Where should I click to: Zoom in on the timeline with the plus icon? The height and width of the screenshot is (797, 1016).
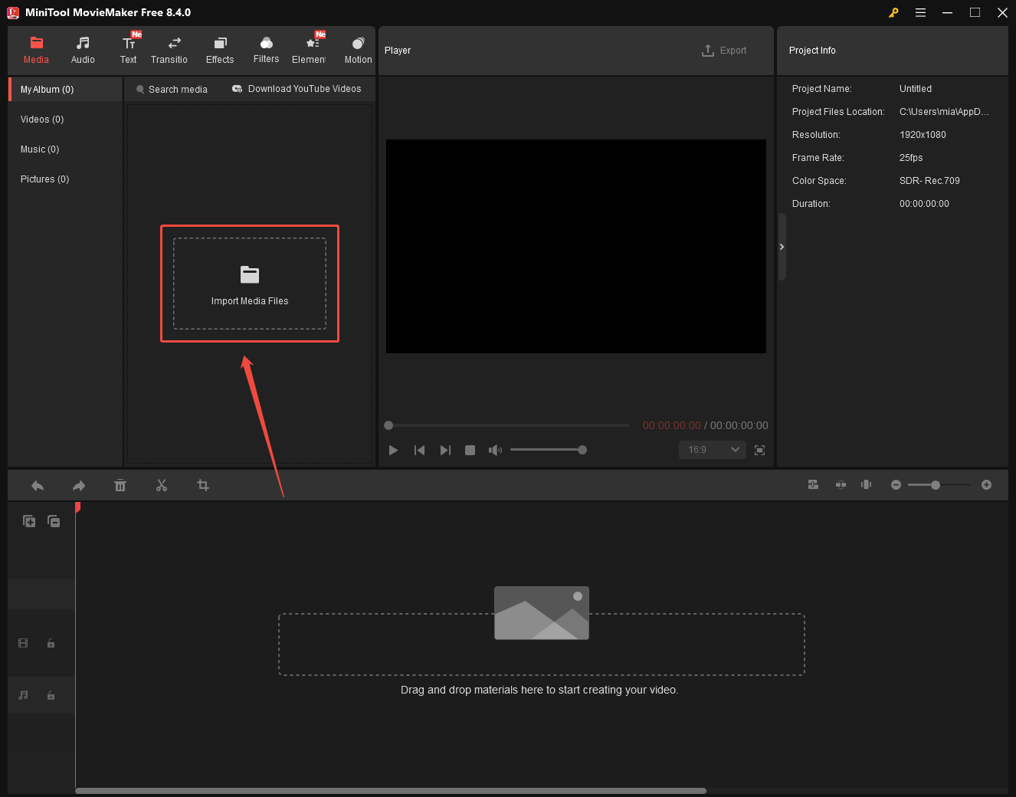click(987, 484)
